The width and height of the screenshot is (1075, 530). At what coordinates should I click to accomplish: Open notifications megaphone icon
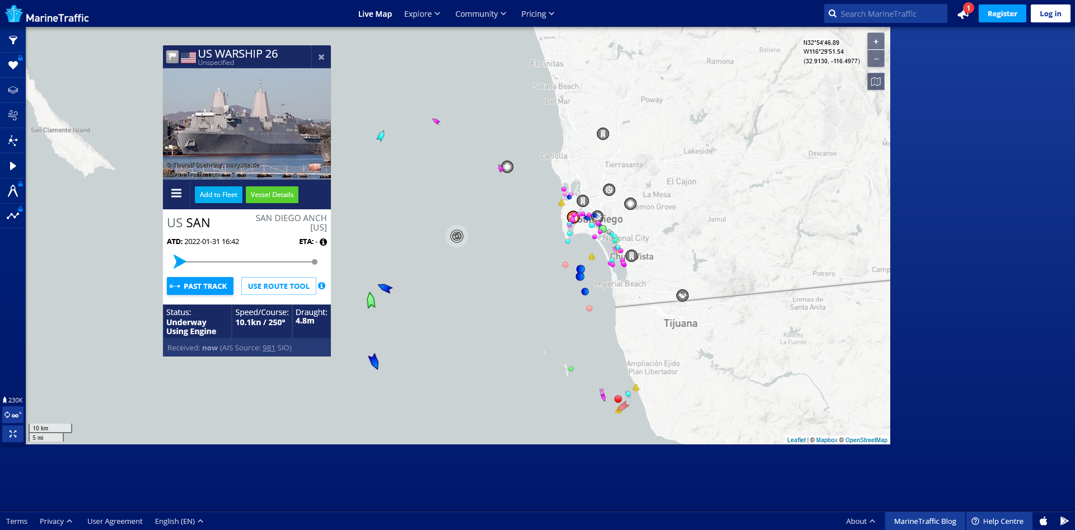[x=964, y=14]
